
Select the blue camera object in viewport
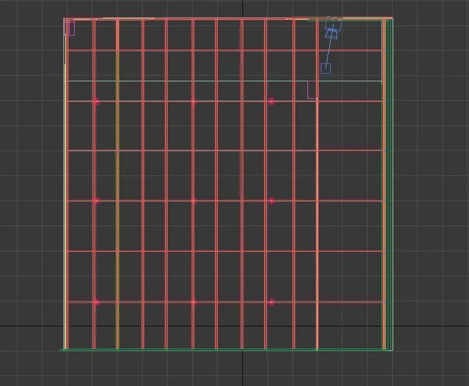(x=333, y=28)
